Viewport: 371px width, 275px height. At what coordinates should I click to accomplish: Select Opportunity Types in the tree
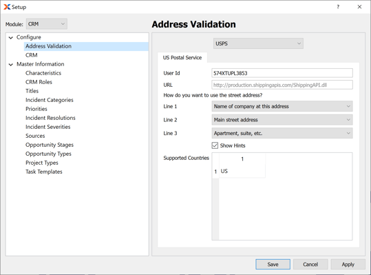[48, 154]
